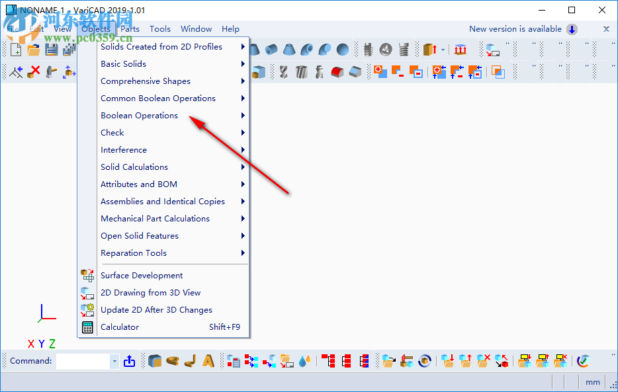The width and height of the screenshot is (618, 392).
Task: Click the Open file folder icon
Action: click(34, 50)
